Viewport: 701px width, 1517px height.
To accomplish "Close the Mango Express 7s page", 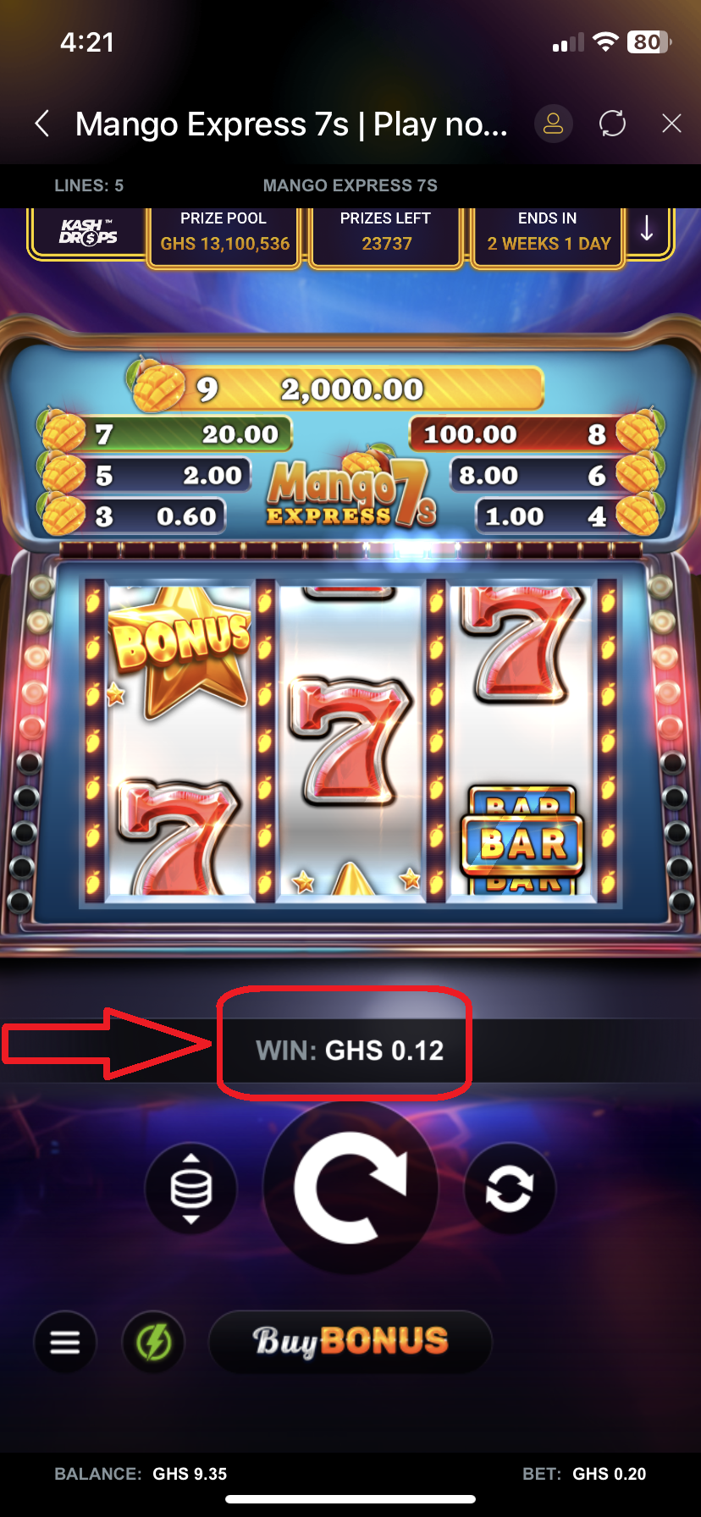I will (671, 124).
